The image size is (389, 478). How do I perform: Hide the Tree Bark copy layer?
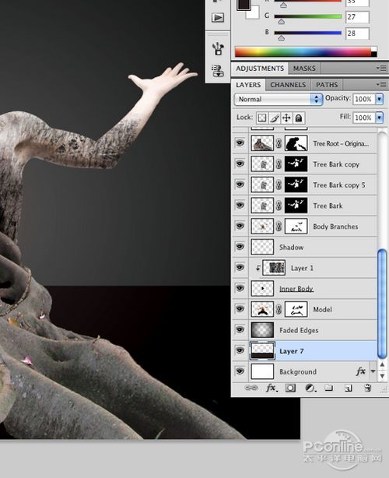[240, 163]
